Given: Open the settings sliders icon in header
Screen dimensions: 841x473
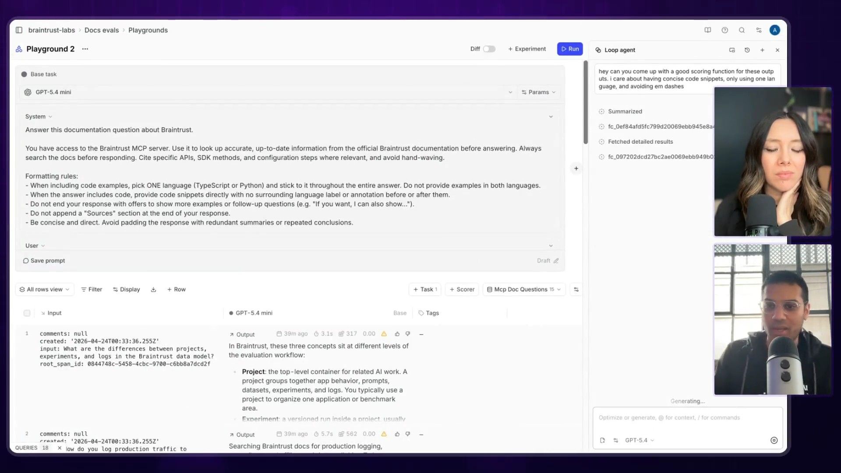Looking at the screenshot, I should [759, 30].
